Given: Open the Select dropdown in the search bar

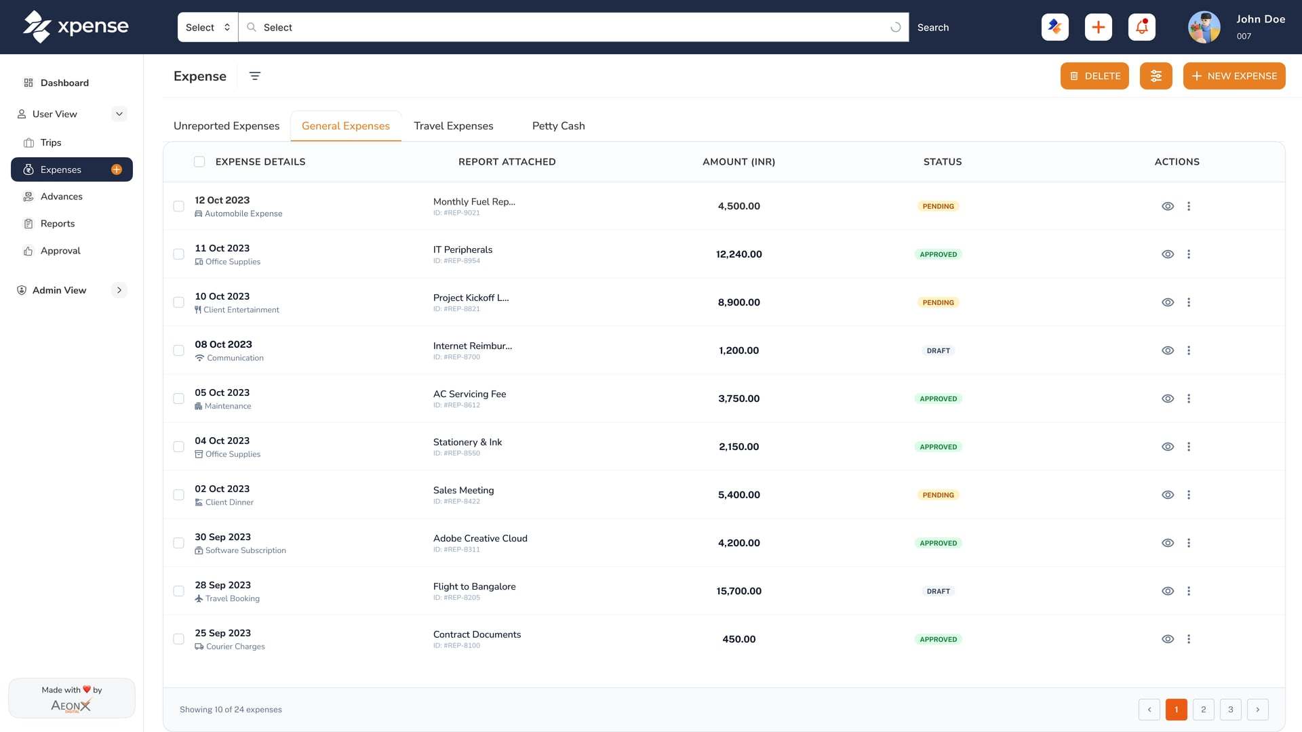Looking at the screenshot, I should pos(208,27).
